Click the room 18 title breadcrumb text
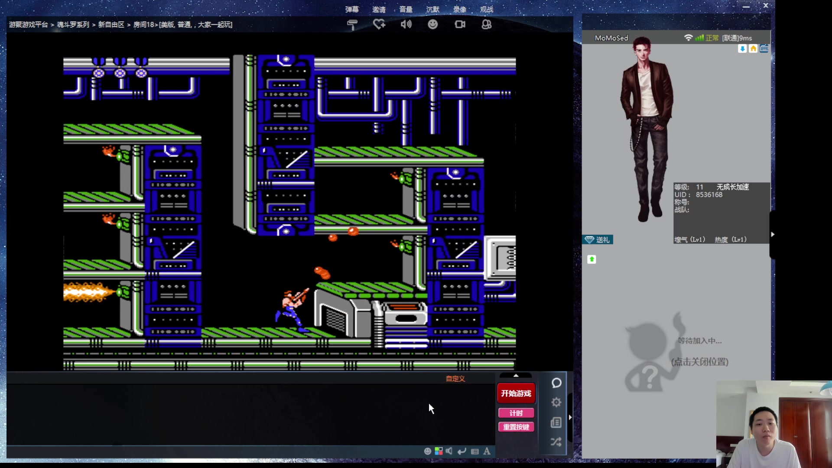Viewport: 832px width, 468px height. tap(183, 25)
